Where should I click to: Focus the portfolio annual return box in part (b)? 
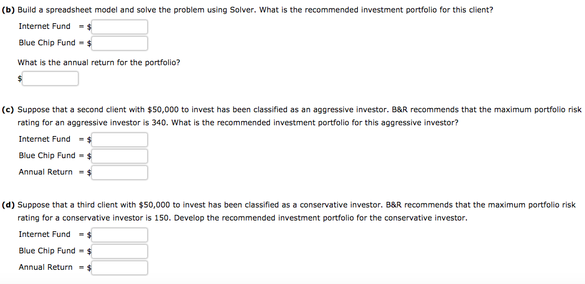50,79
